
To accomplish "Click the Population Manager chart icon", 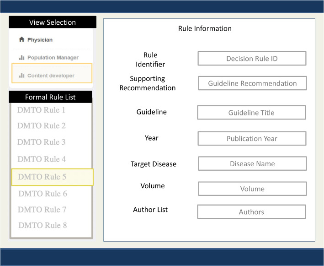I will 21,58.
